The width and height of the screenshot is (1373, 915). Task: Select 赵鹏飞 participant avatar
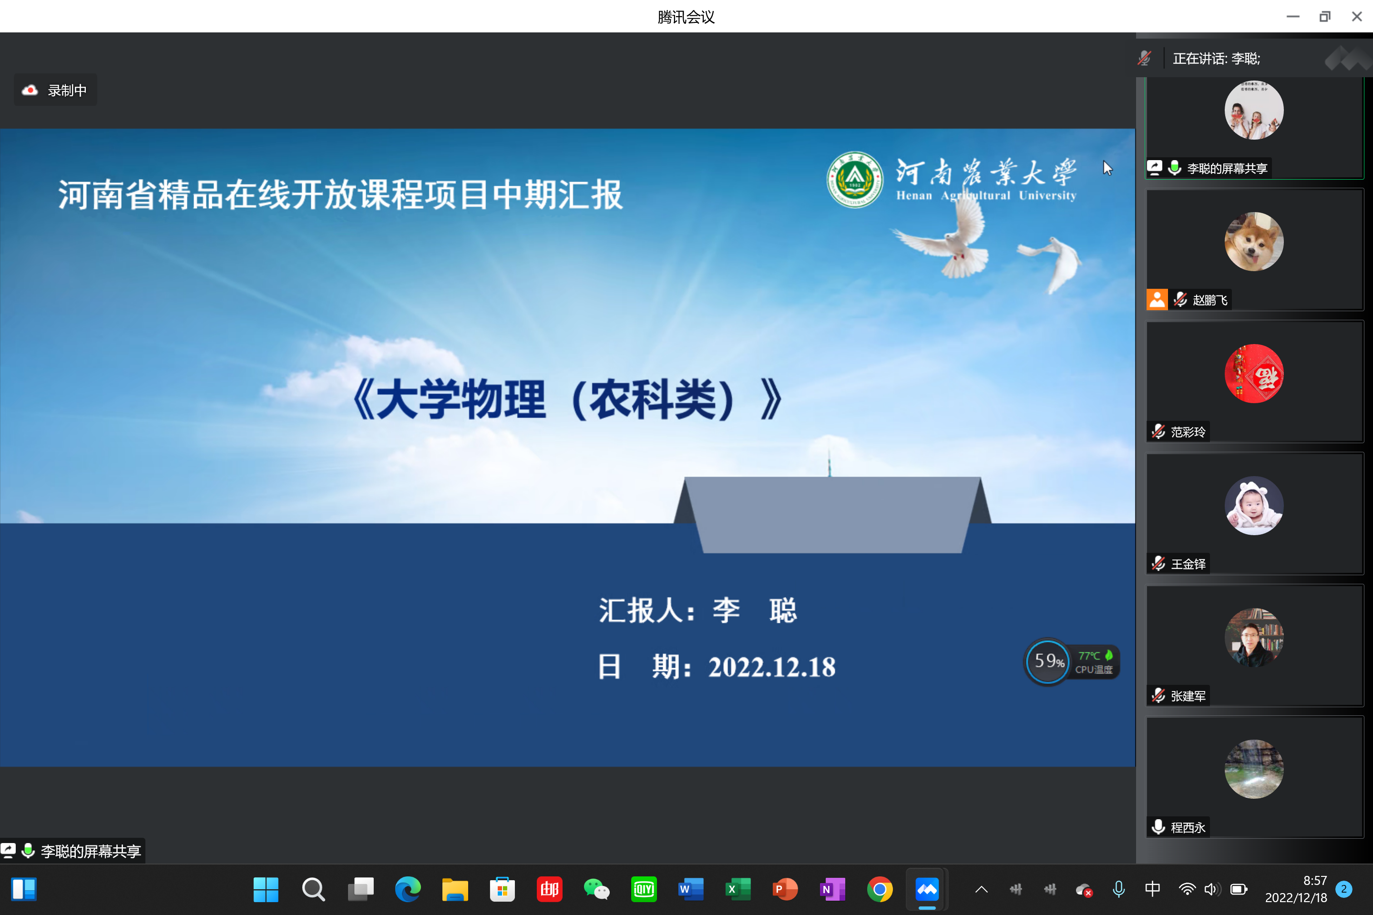tap(1253, 242)
